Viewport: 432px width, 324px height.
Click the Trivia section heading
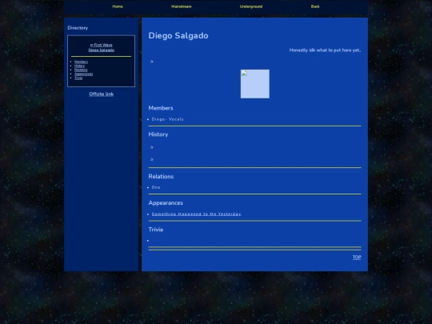(x=156, y=230)
